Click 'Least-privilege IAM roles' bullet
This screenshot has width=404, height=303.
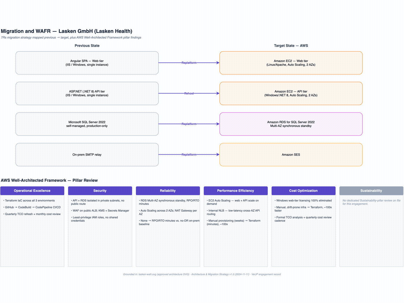[95, 219]
